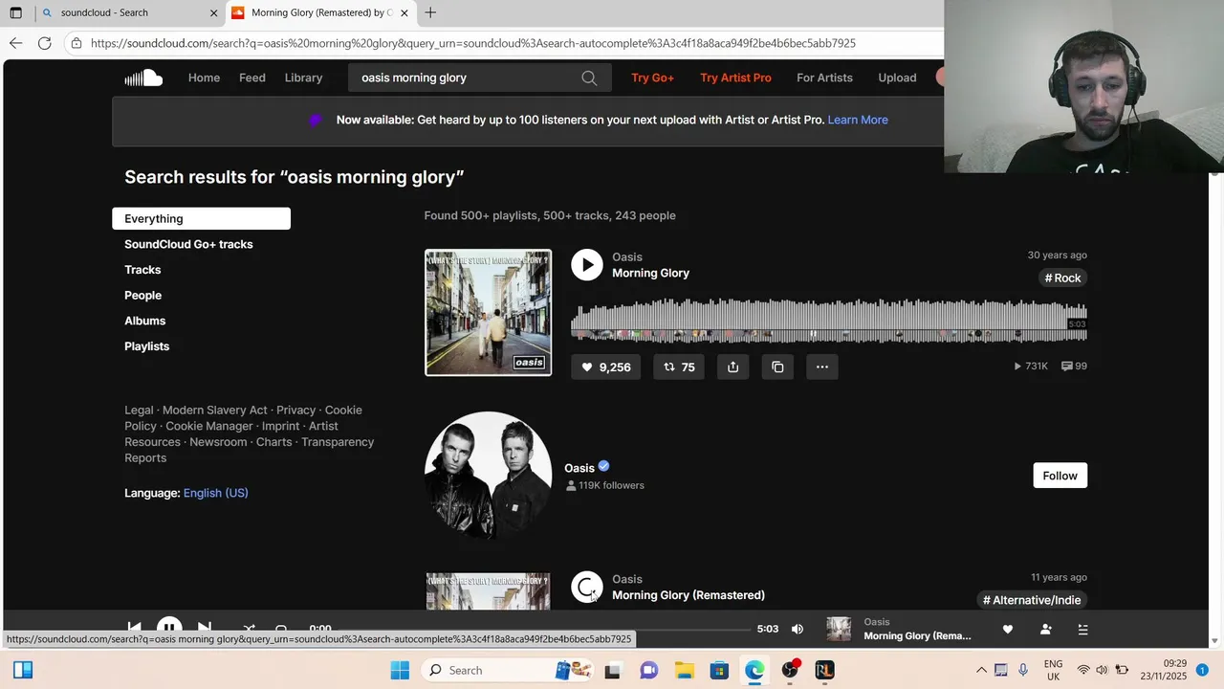Change language via English (US) link
1224x689 pixels.
click(215, 493)
